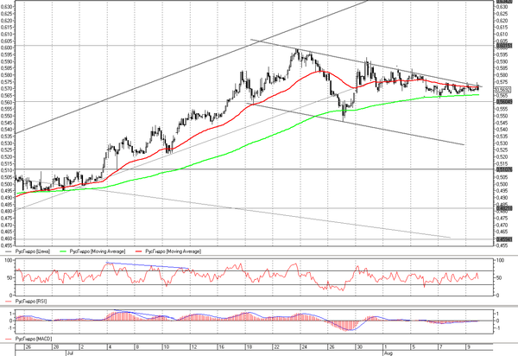Select date 22 on the time axis
The height and width of the screenshot is (356, 518).
pyautogui.click(x=277, y=347)
